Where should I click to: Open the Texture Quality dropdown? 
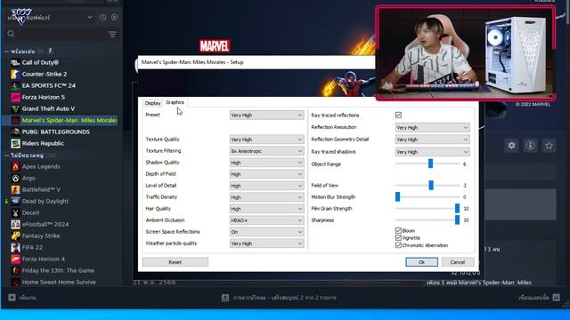(x=267, y=140)
